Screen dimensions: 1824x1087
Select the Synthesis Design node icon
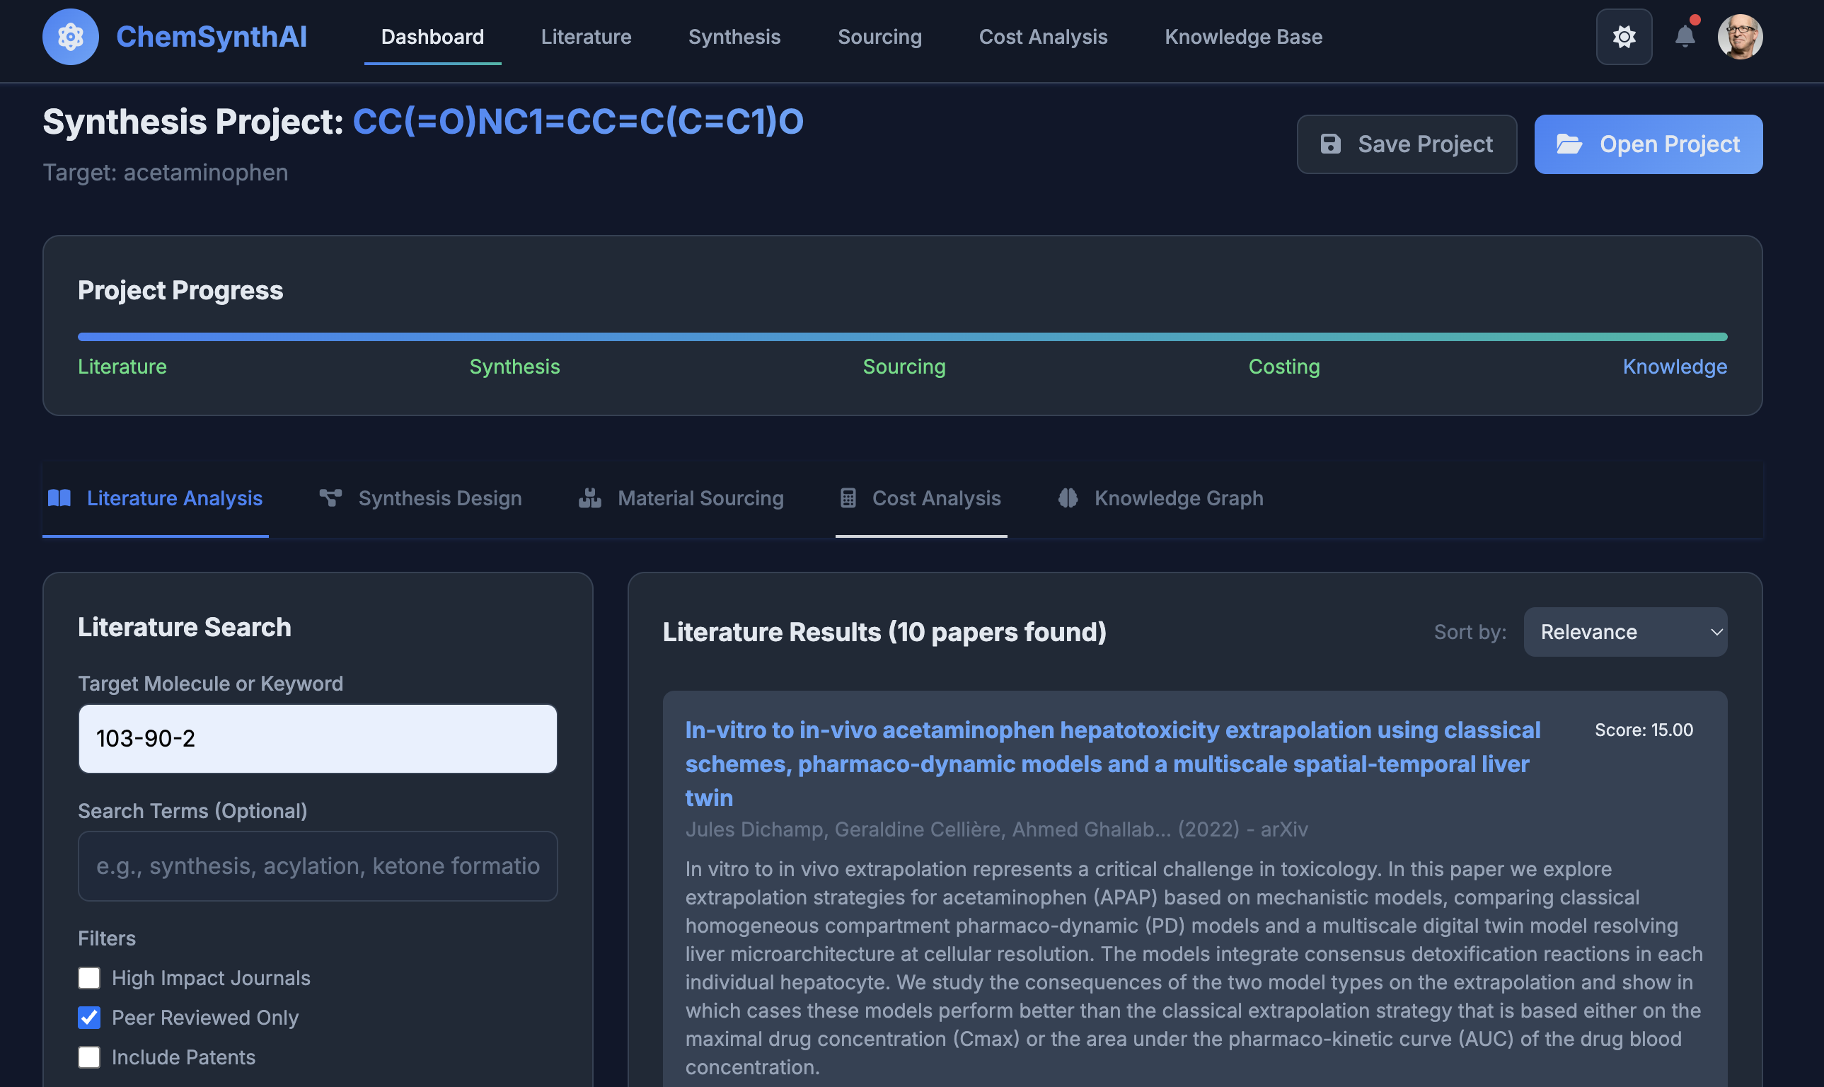click(x=331, y=498)
